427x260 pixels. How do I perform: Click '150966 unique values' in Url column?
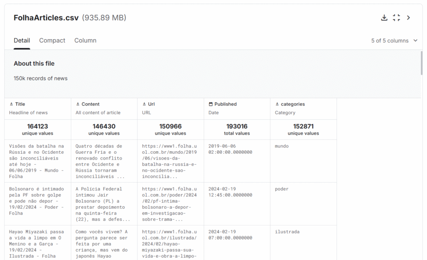coord(171,130)
